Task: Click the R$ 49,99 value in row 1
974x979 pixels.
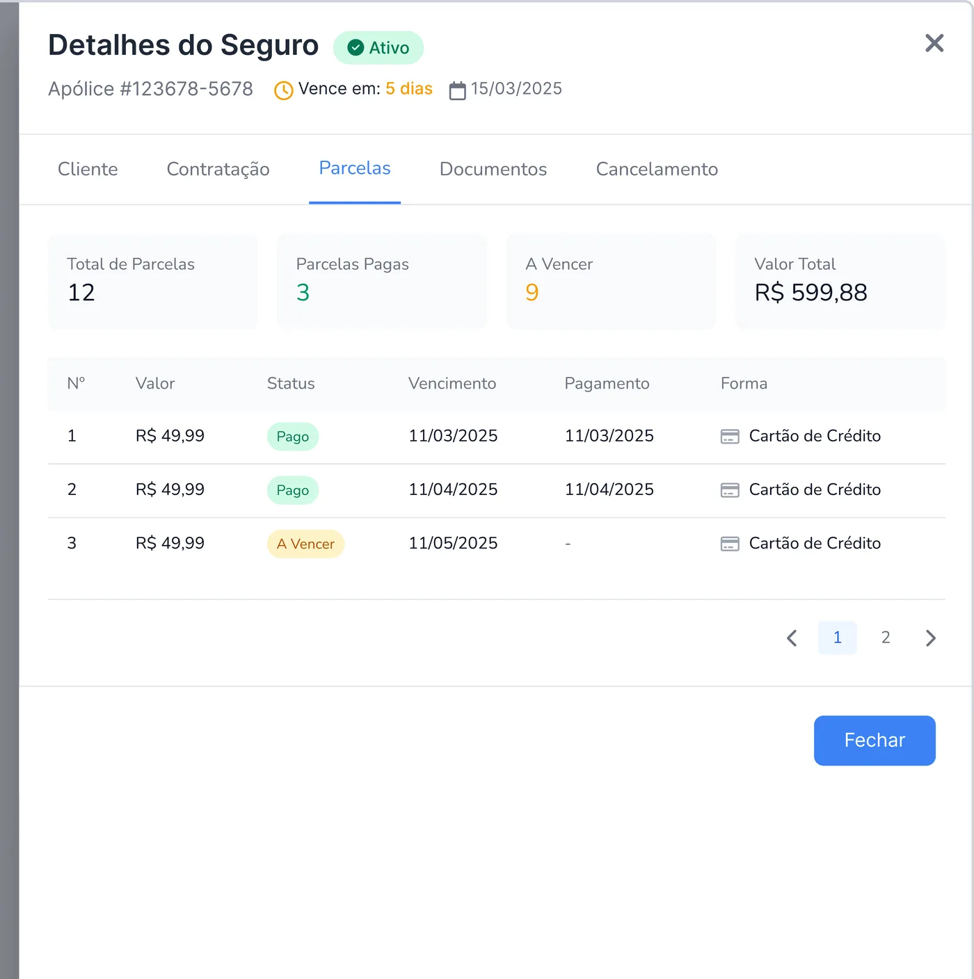Action: (170, 436)
